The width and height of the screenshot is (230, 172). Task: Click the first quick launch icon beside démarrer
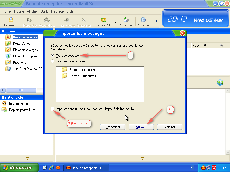tap(45, 168)
